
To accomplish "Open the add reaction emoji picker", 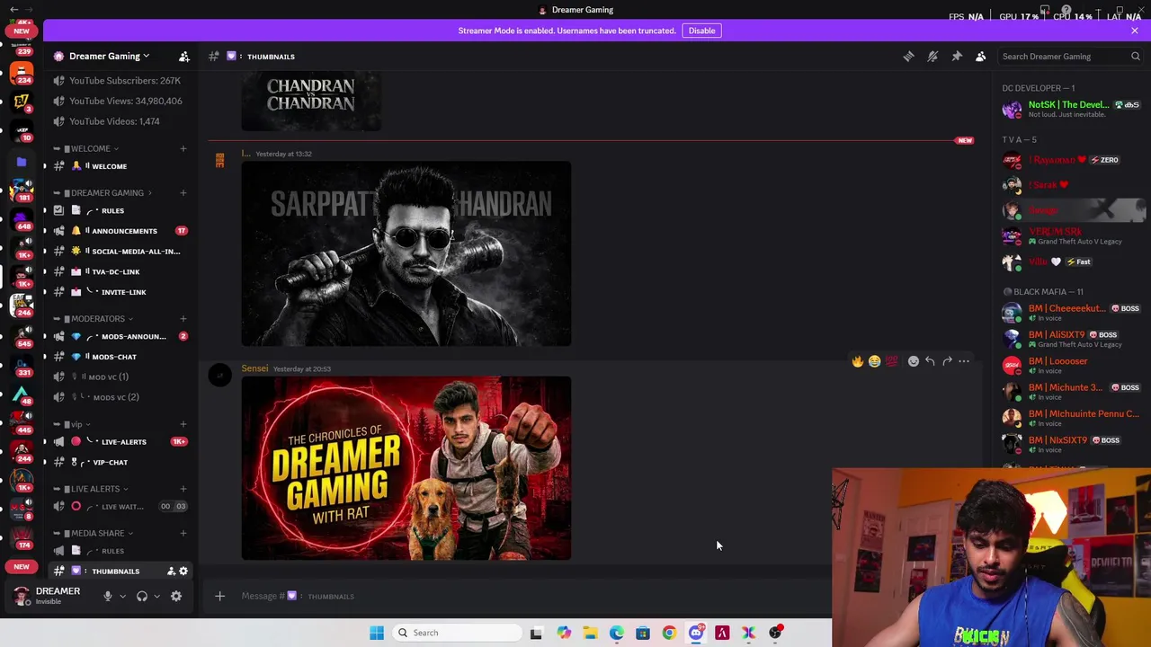I will pyautogui.click(x=914, y=361).
